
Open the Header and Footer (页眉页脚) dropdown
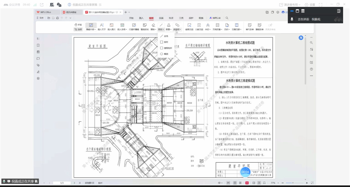tap(237, 29)
